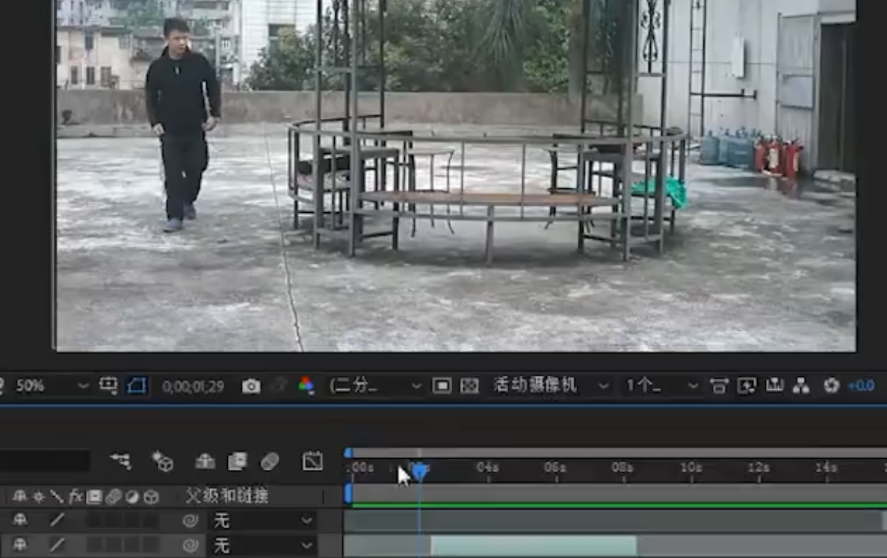Enable the motion blur icon
887x558 pixels.
tap(270, 462)
